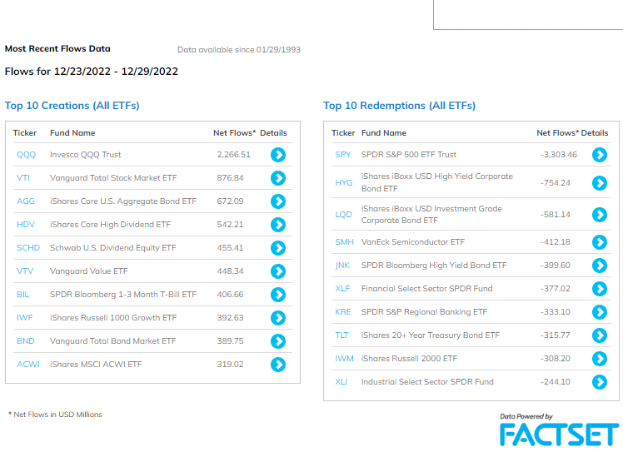Viewport: 623px width, 452px height.
Task: Open details arrow for Financial Select Sector SPDR Fund
Action: pos(600,289)
